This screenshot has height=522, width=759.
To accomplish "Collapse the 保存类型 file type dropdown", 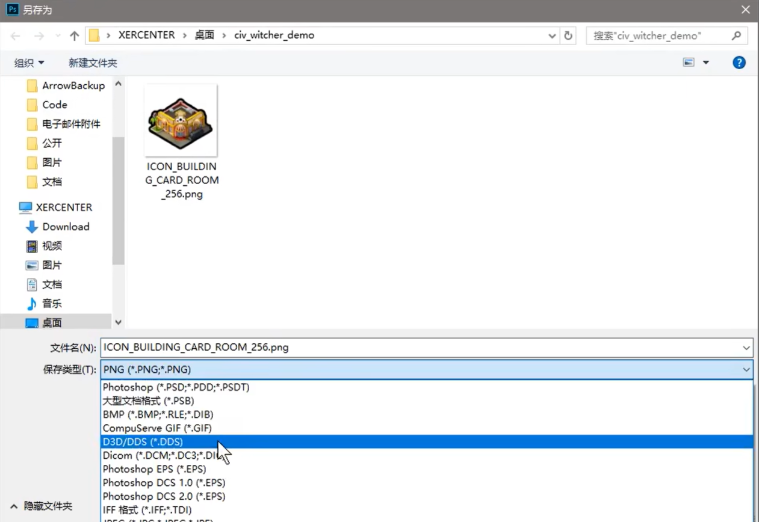I will point(746,370).
